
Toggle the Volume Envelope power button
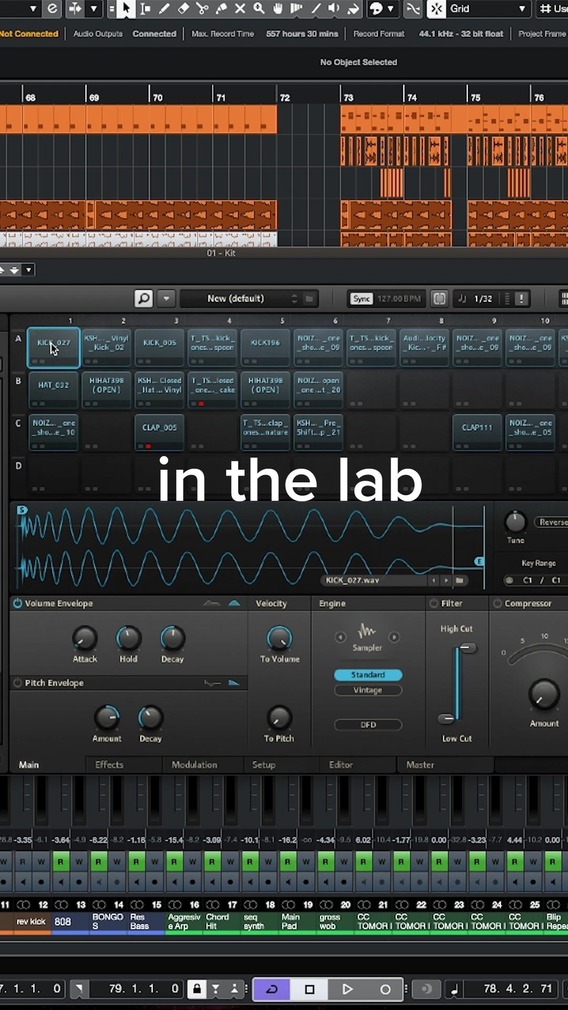point(17,603)
